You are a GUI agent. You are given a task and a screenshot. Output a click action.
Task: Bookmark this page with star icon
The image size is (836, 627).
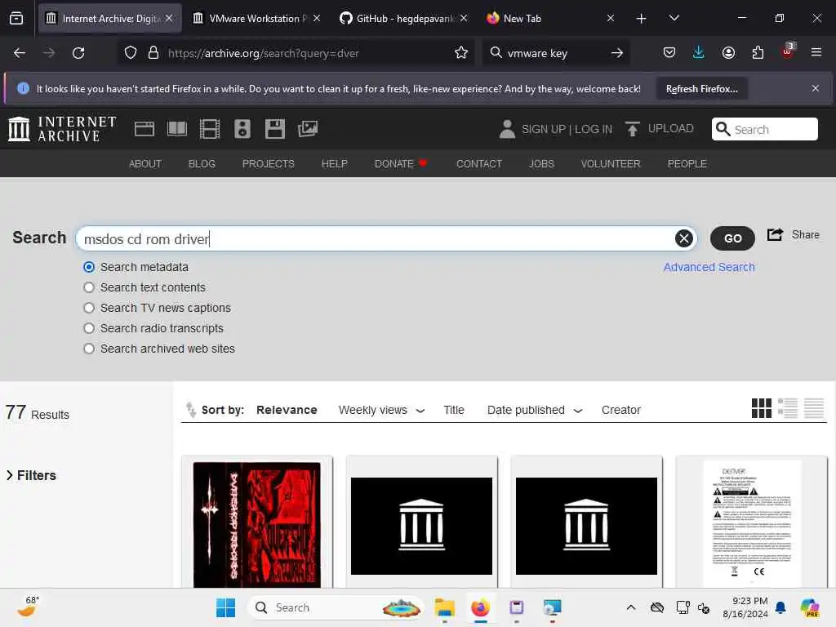tap(461, 53)
